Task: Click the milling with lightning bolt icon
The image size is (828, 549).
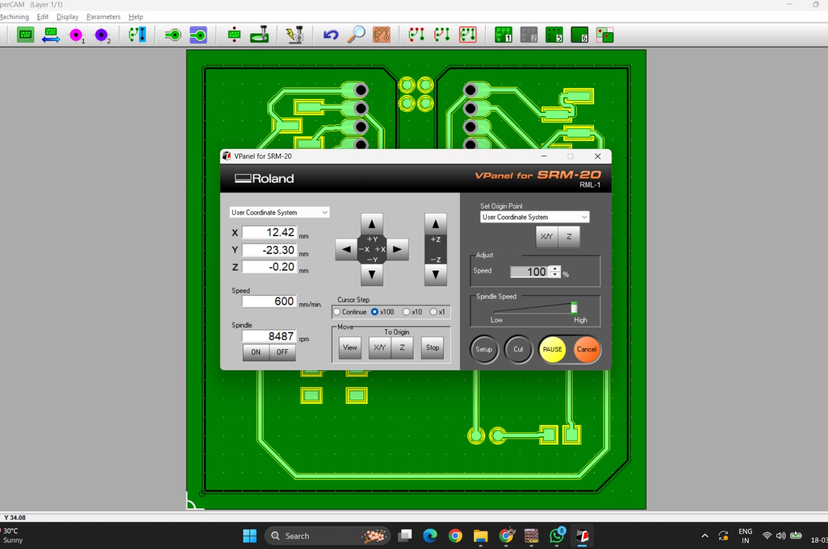Action: click(295, 35)
